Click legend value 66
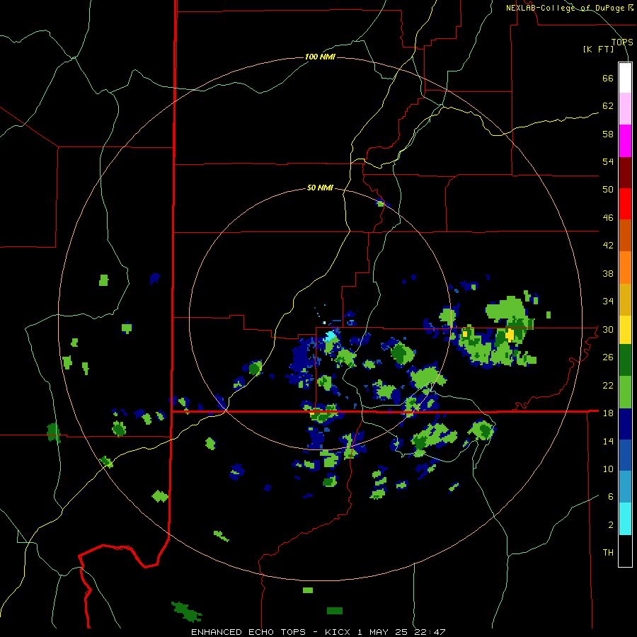Screen dimensions: 637x637 pyautogui.click(x=608, y=78)
